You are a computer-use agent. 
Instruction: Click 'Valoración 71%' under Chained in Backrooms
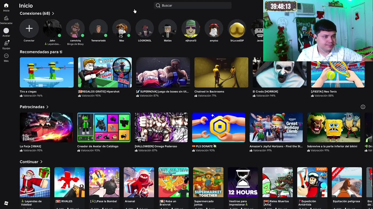click(206, 96)
